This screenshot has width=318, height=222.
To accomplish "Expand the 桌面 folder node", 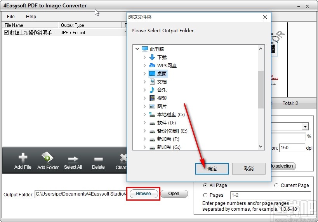I will (x=144, y=73).
